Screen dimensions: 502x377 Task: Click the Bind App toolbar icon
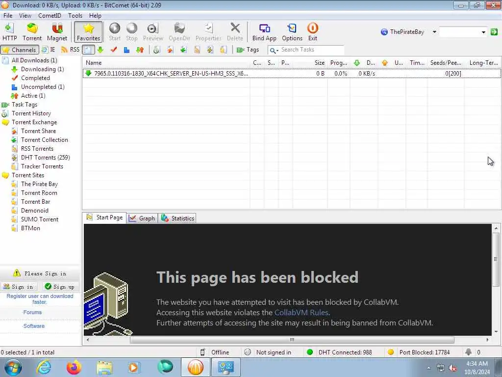[264, 32]
